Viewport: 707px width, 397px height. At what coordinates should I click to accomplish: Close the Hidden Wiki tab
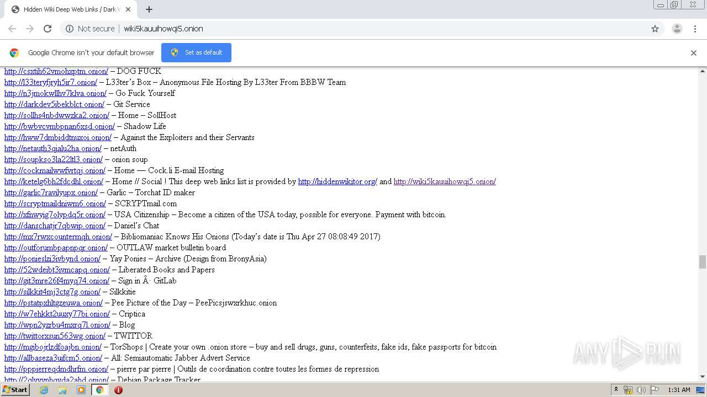(x=128, y=9)
